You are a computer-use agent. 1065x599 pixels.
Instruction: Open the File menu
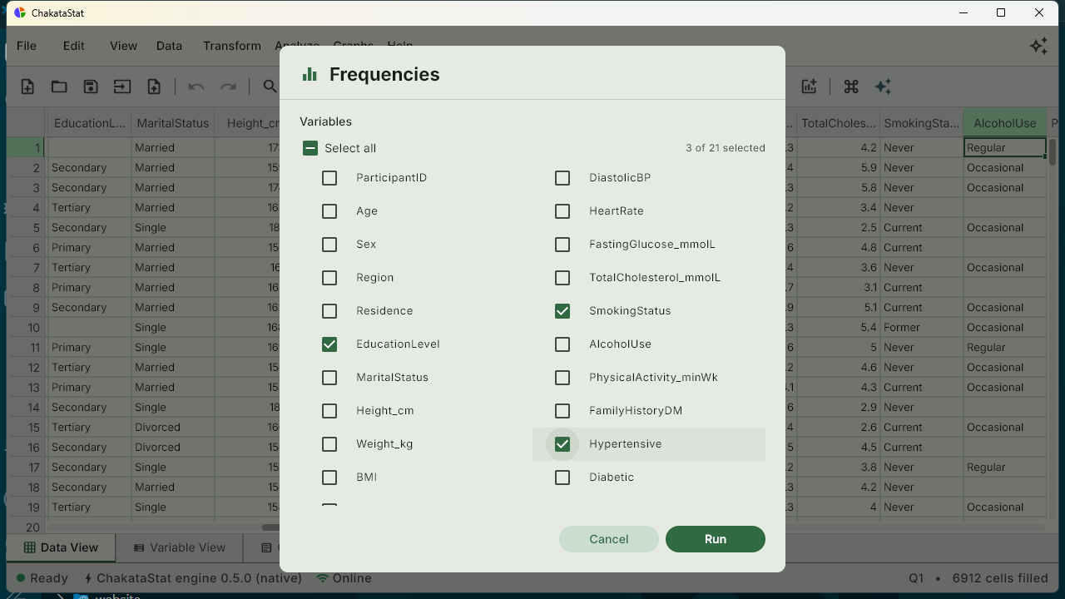tap(27, 46)
